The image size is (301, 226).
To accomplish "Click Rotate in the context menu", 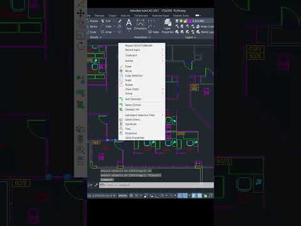I will pyautogui.click(x=129, y=85).
